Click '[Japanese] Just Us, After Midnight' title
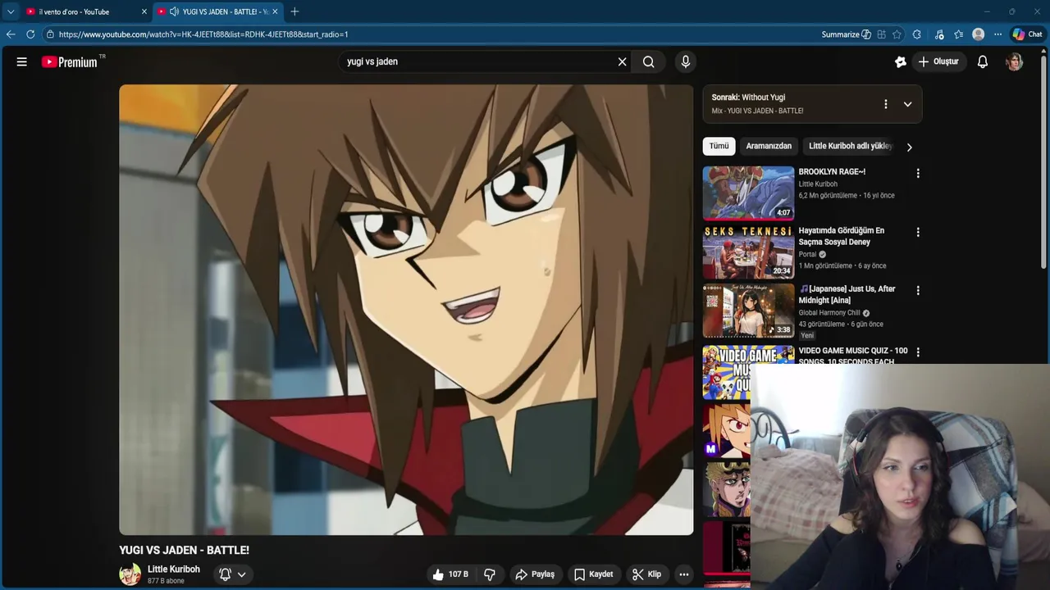The width and height of the screenshot is (1050, 590). pos(847,294)
